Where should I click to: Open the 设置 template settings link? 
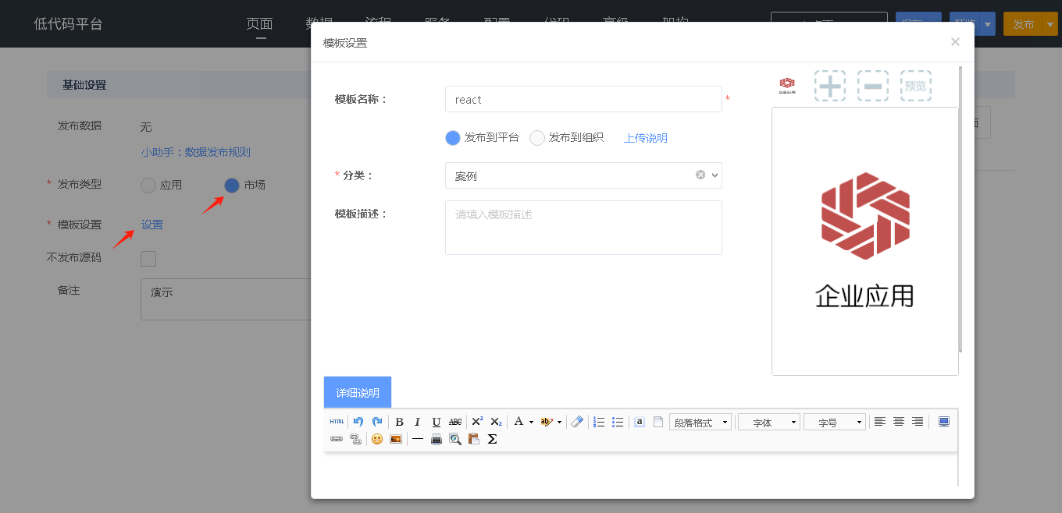152,225
